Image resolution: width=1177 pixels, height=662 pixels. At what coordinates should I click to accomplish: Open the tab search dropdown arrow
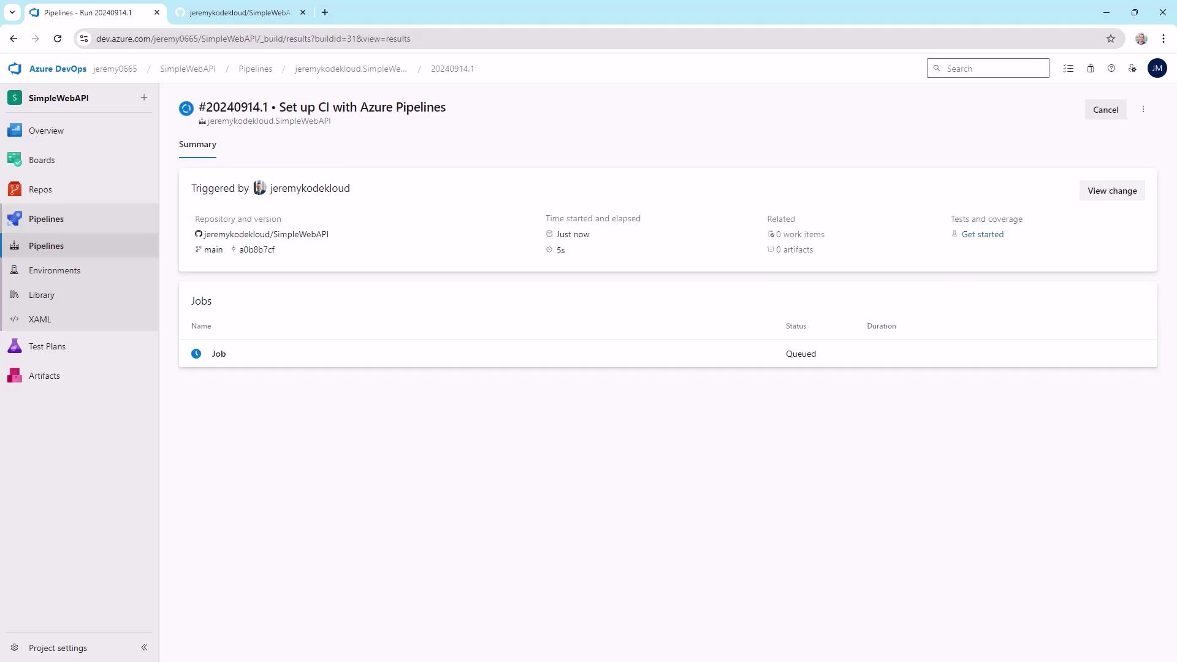click(12, 12)
